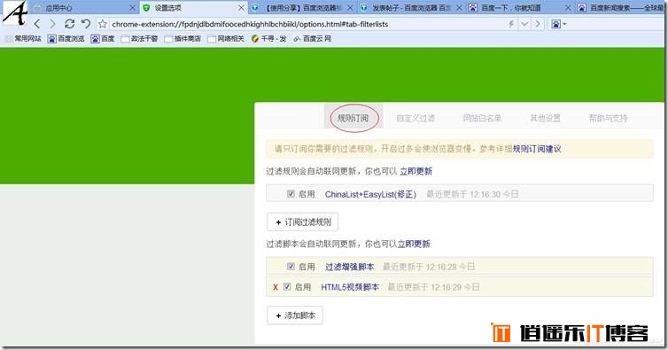This screenshot has width=668, height=350.
Task: Close the 设置选项 tab
Action: pyautogui.click(x=241, y=8)
